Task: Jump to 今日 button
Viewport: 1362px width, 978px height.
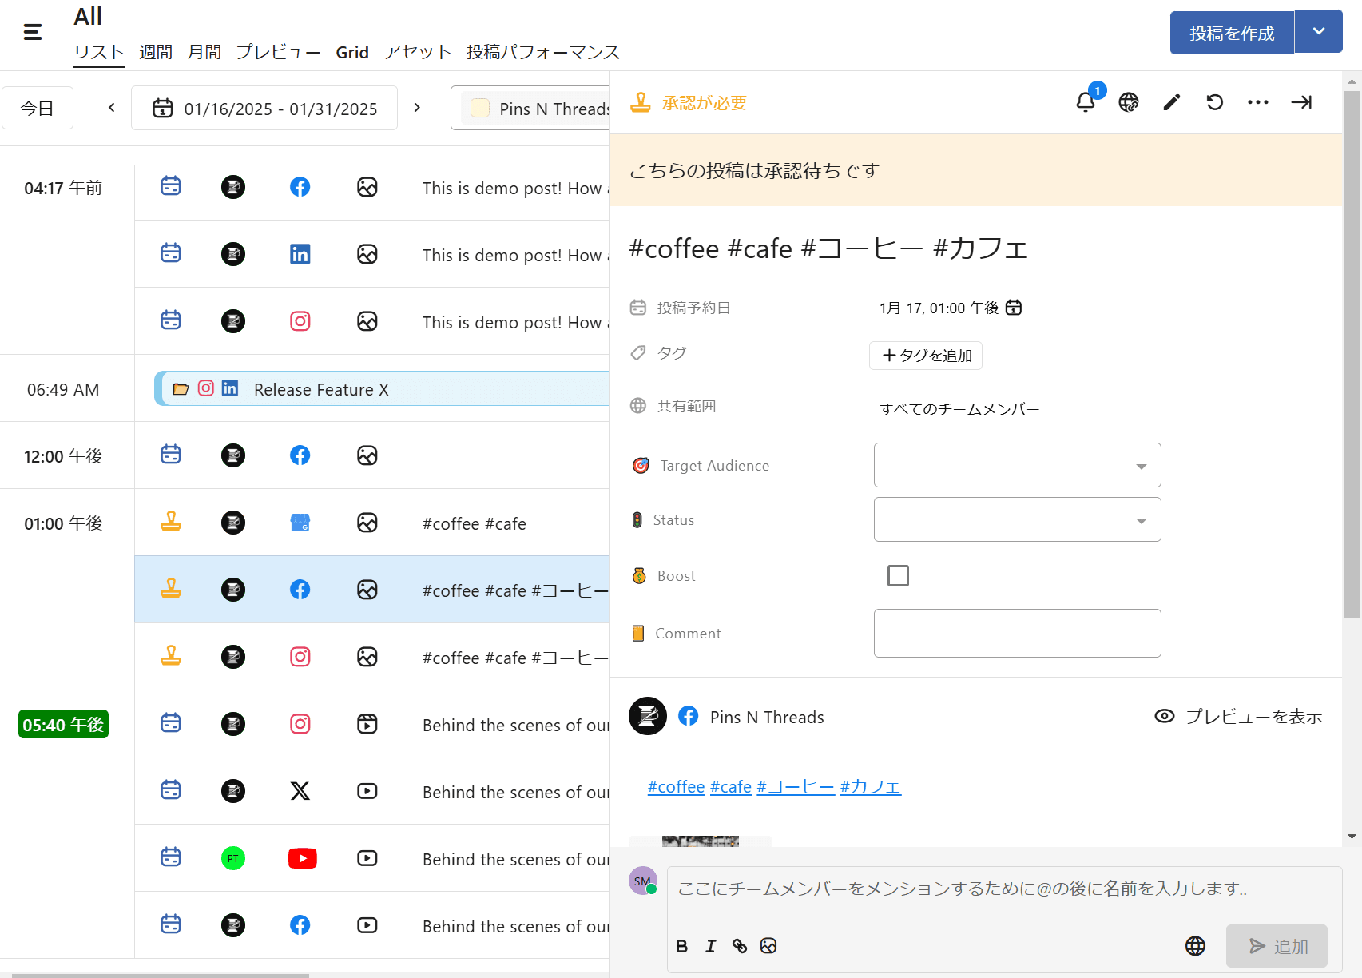Action: point(38,108)
